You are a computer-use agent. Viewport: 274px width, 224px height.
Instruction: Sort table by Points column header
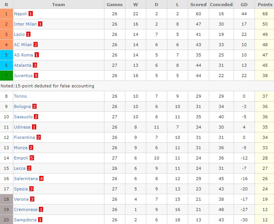point(264,5)
